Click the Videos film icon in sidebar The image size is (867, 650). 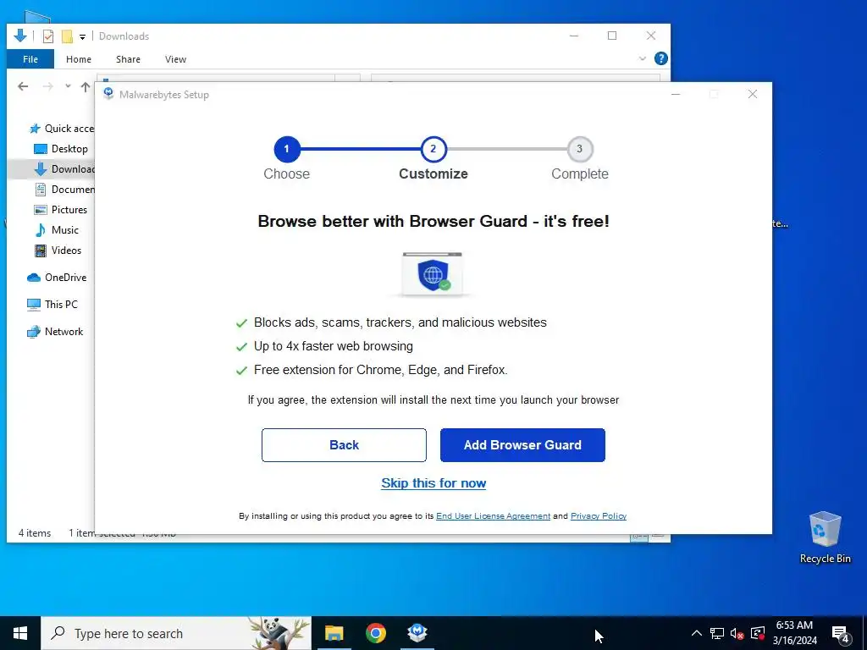coord(41,251)
